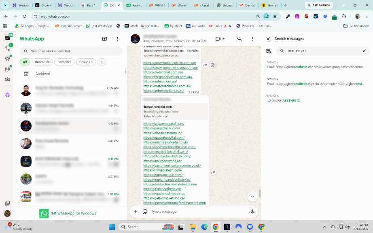Switch to the WHM browser tab
The width and height of the screenshot is (373, 233).
(157, 5)
